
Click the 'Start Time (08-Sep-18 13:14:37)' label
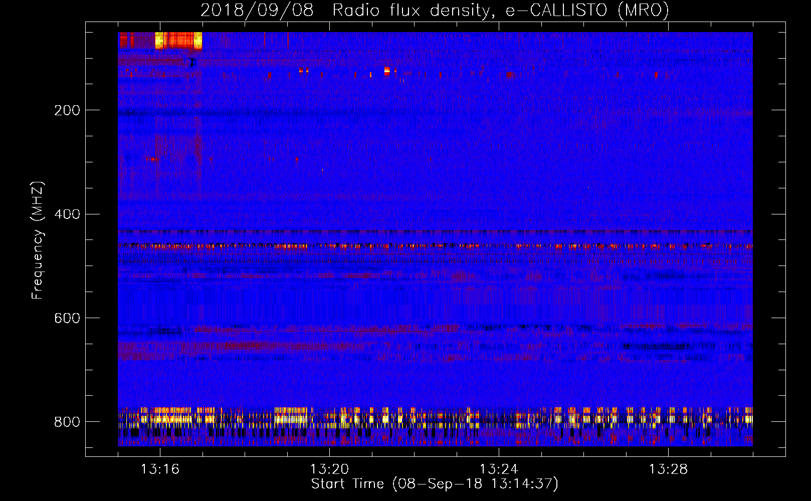(435, 484)
